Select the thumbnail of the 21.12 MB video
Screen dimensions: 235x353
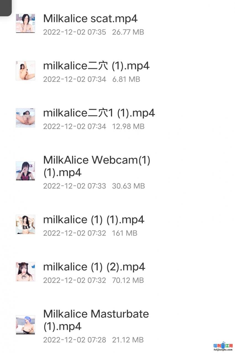(25, 325)
